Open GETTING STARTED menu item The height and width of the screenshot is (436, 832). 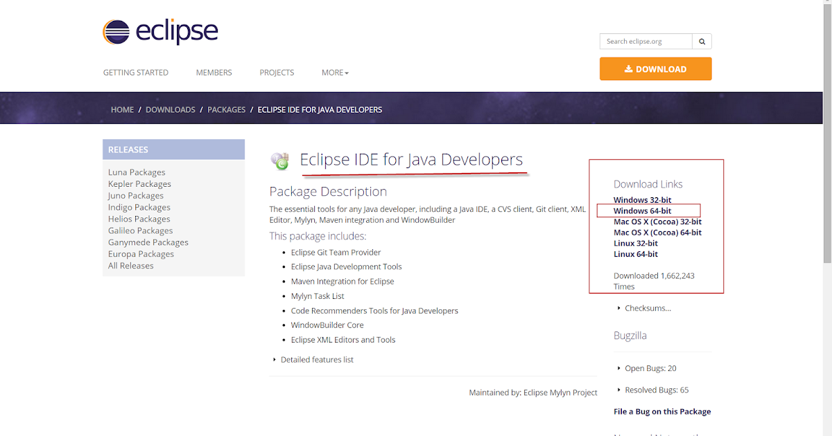tap(136, 73)
